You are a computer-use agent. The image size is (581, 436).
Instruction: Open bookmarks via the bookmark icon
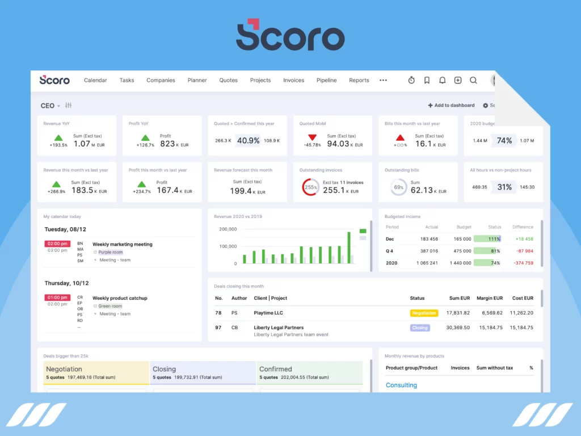click(x=427, y=80)
